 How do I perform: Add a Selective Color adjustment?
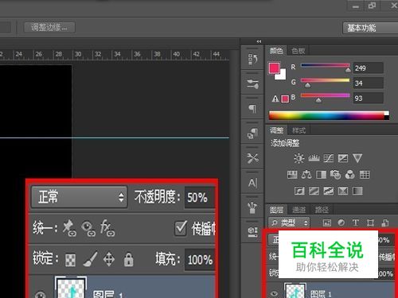(343, 191)
